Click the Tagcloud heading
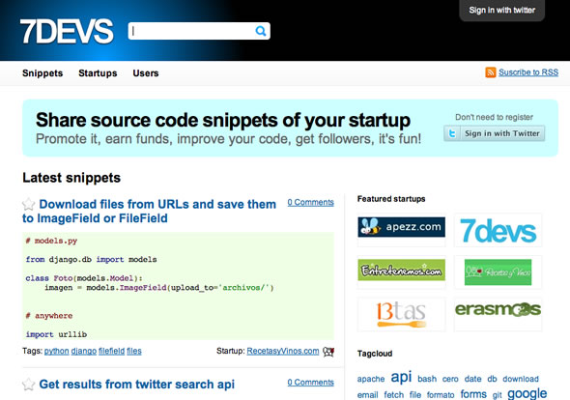 point(375,354)
